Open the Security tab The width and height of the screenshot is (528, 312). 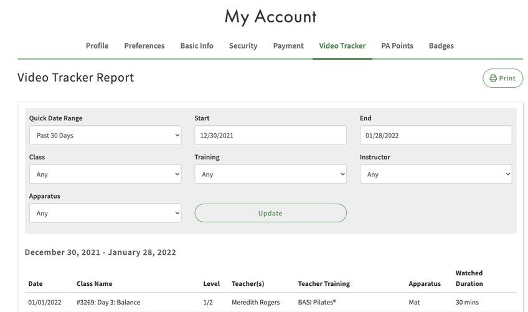click(243, 45)
